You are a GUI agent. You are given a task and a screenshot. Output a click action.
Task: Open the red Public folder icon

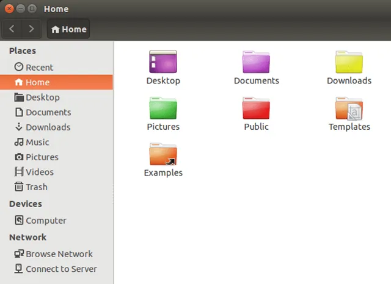tap(256, 108)
